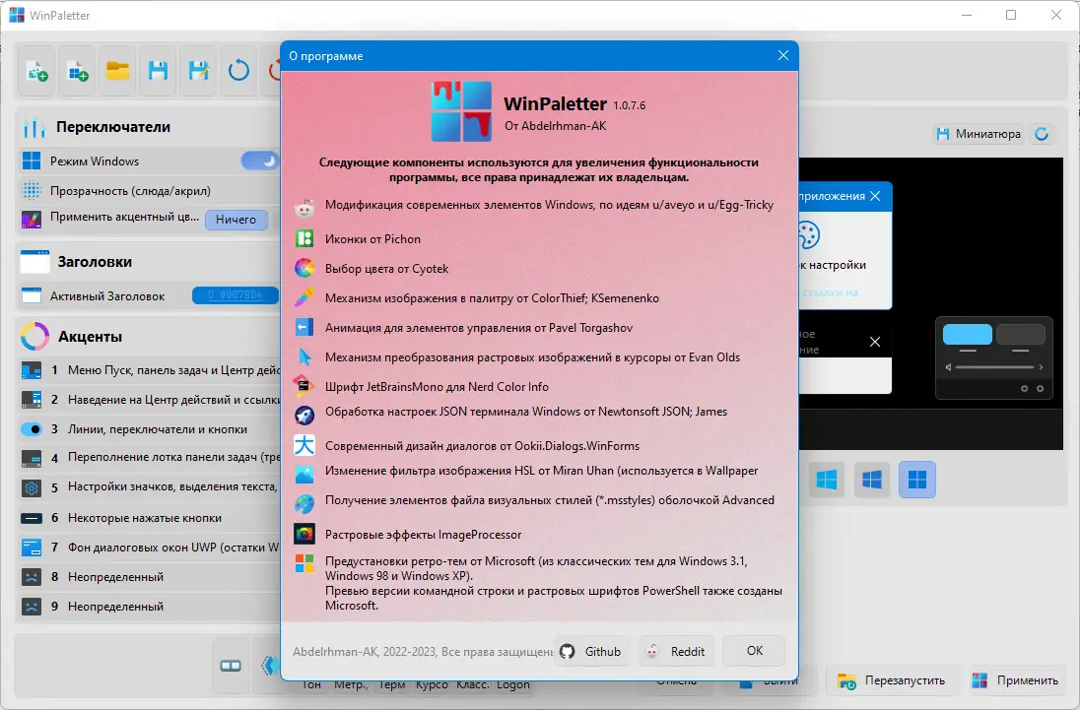Click the cursor icon beside Evan Olds entry
Viewport: 1080px width, 710px height.
(x=304, y=357)
